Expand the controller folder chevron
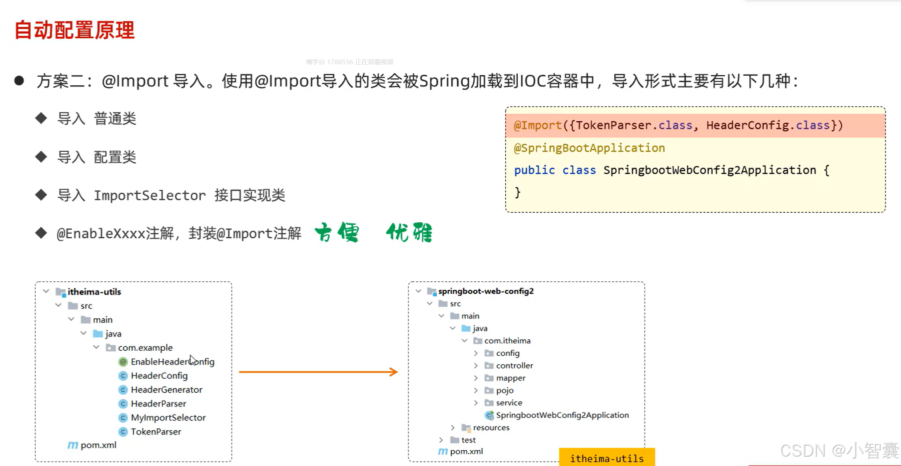Viewport: 901px width, 466px height. click(x=476, y=366)
